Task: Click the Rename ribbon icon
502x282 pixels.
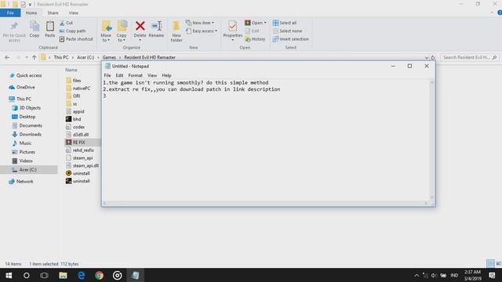Action: tap(156, 30)
